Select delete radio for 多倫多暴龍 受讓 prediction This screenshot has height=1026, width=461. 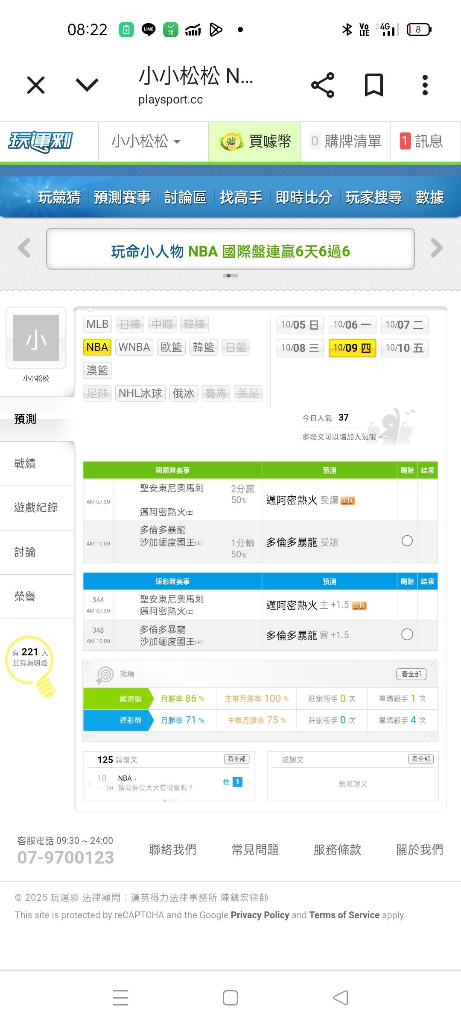[x=407, y=541]
